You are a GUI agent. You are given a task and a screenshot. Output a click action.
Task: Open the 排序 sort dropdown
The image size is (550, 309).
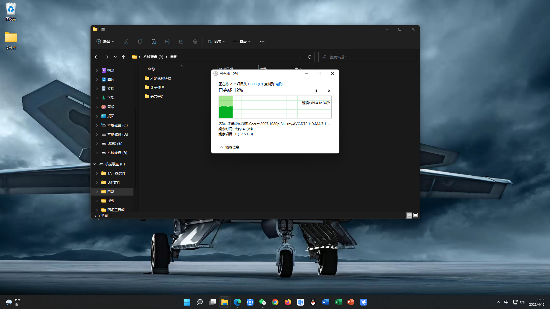click(x=216, y=41)
